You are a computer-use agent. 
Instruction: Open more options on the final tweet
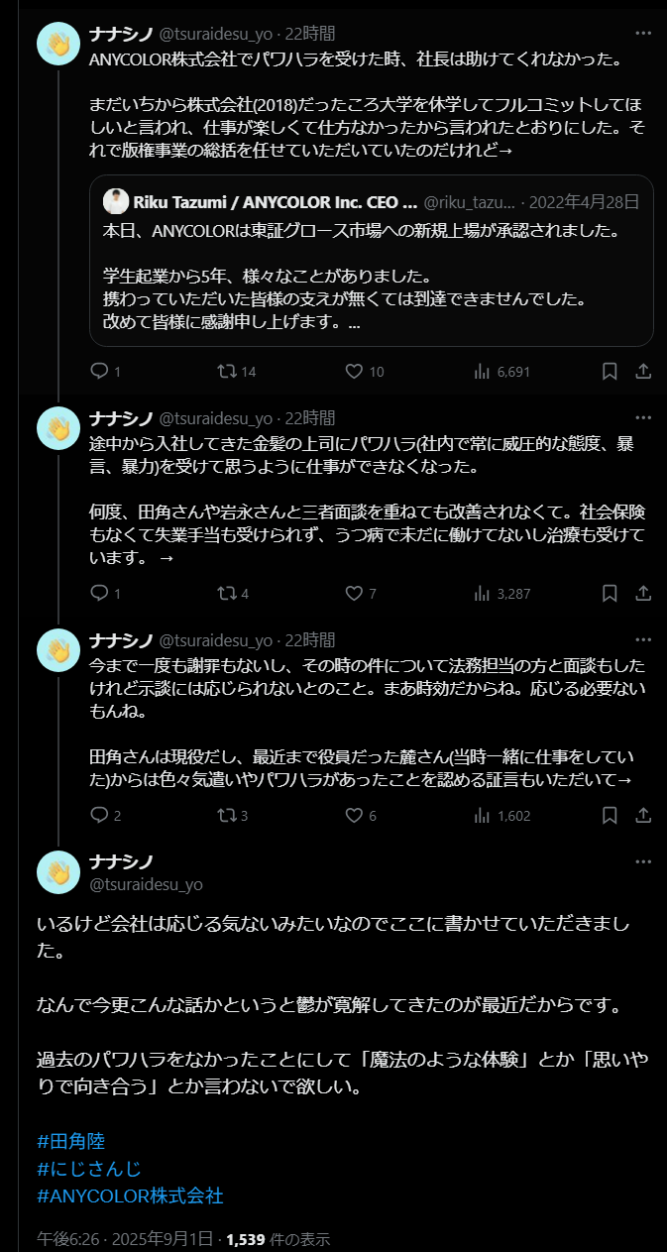point(642,861)
